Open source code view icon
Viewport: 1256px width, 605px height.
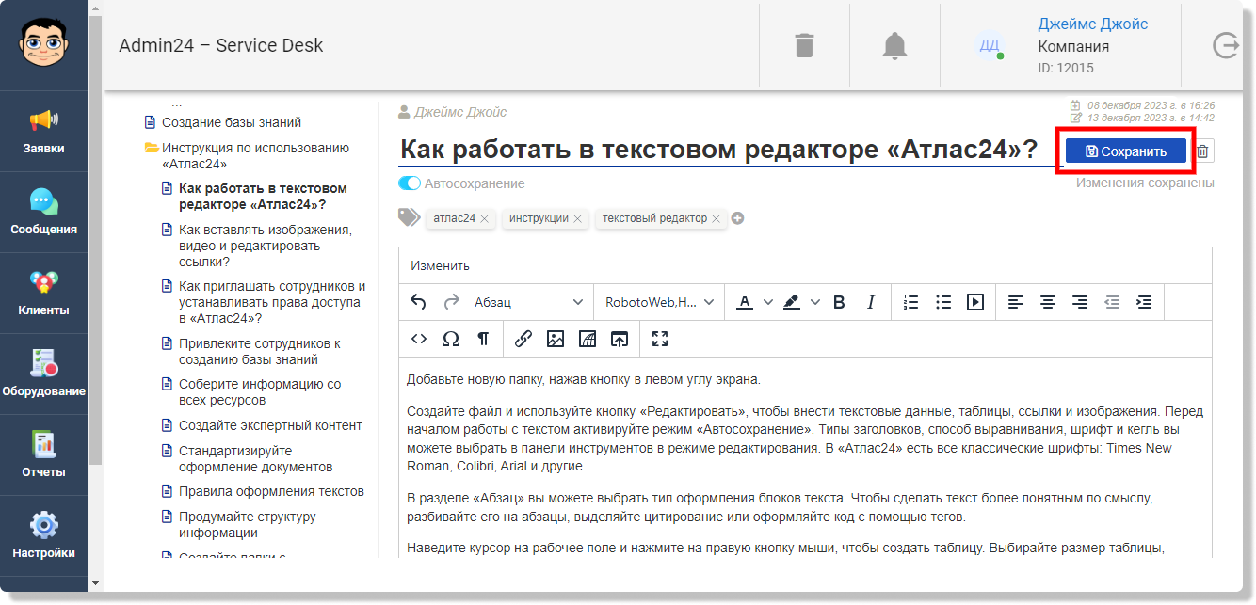(419, 339)
